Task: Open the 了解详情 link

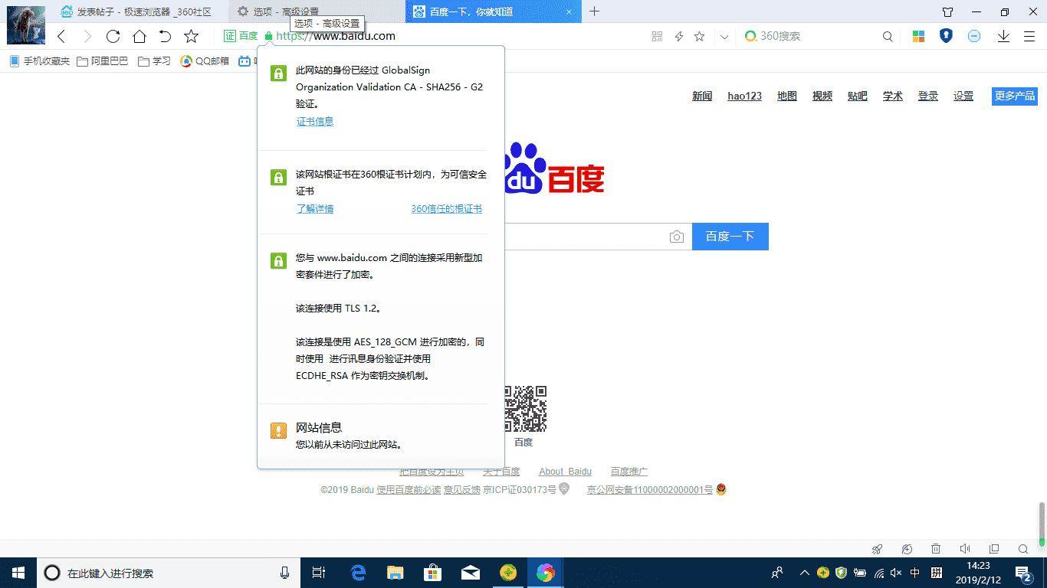Action: point(315,208)
